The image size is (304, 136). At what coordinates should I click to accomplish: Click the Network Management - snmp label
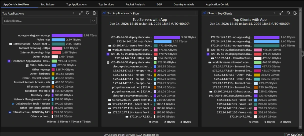(x=32, y=99)
